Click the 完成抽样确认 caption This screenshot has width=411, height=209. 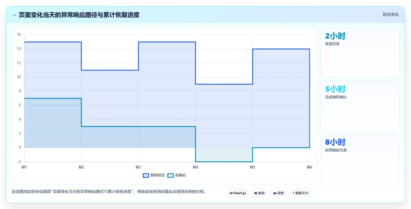click(336, 97)
